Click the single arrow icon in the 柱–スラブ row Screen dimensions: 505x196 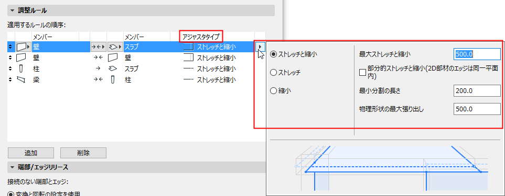coord(98,68)
